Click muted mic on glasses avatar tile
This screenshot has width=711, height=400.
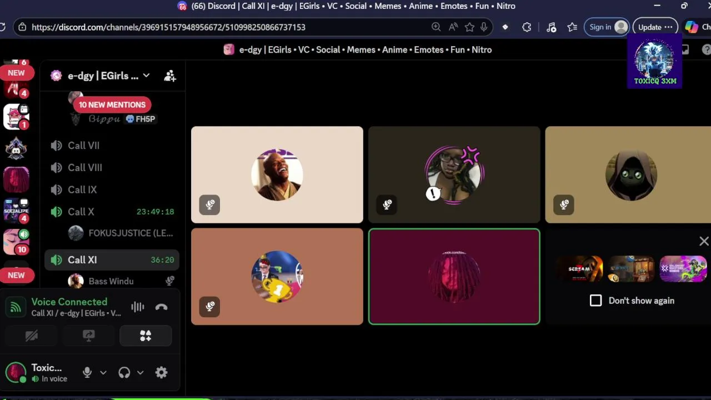click(x=387, y=204)
